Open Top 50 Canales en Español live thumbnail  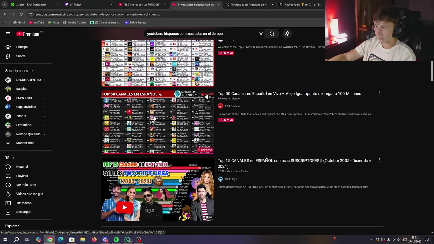pyautogui.click(x=158, y=122)
